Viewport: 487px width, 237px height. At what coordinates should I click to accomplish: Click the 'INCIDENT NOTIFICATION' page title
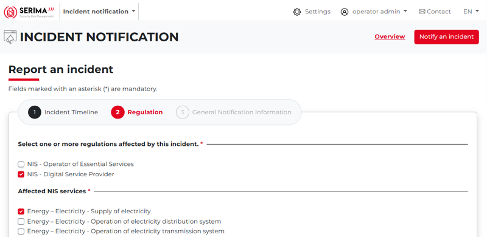[x=99, y=37]
